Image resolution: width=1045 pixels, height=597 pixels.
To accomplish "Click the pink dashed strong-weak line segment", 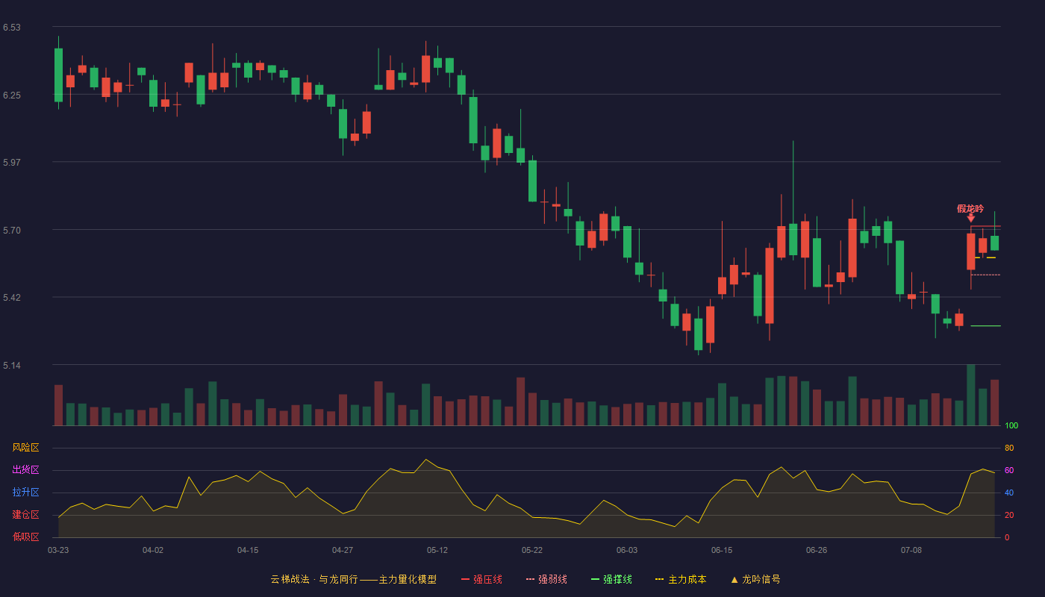I will (985, 275).
